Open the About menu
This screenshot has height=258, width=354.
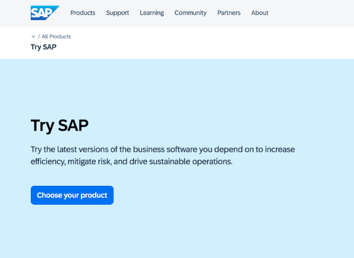(259, 13)
